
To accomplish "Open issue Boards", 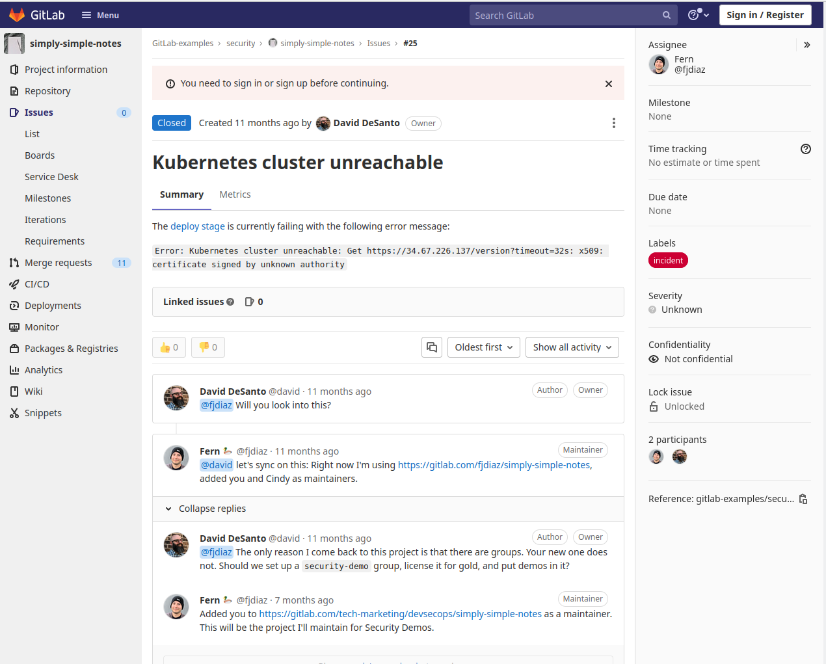I will tap(40, 155).
